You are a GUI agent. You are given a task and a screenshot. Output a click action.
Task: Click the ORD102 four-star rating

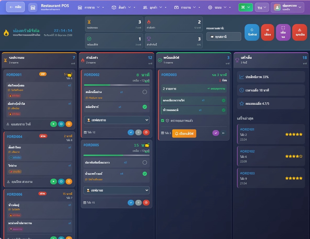tap(294, 156)
